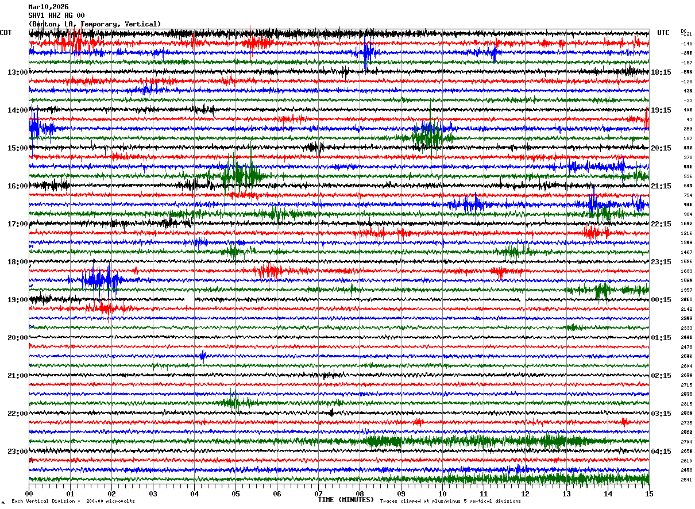Screen dimensions: 695x509
Task: Click the '15' minute tick label
Action: tap(649, 493)
